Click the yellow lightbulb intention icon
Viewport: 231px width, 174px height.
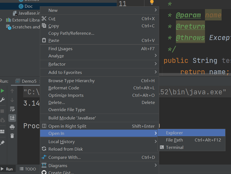tap(152, 2)
